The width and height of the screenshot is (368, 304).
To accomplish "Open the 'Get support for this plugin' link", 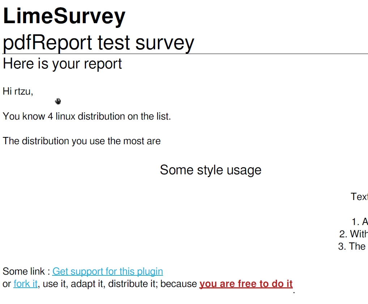I will click(x=107, y=271).
